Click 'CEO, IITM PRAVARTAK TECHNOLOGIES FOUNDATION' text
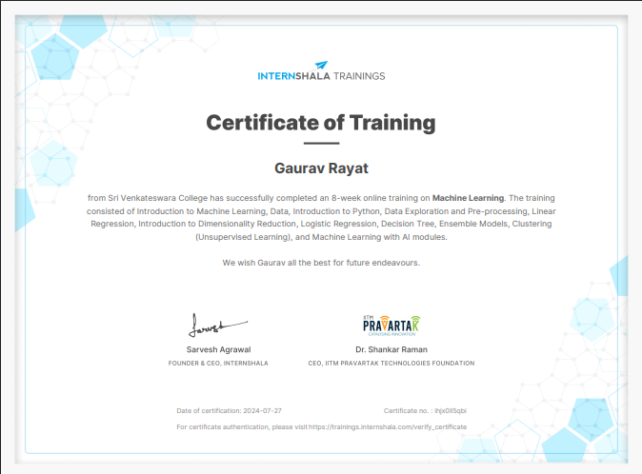This screenshot has width=642, height=474. [391, 364]
